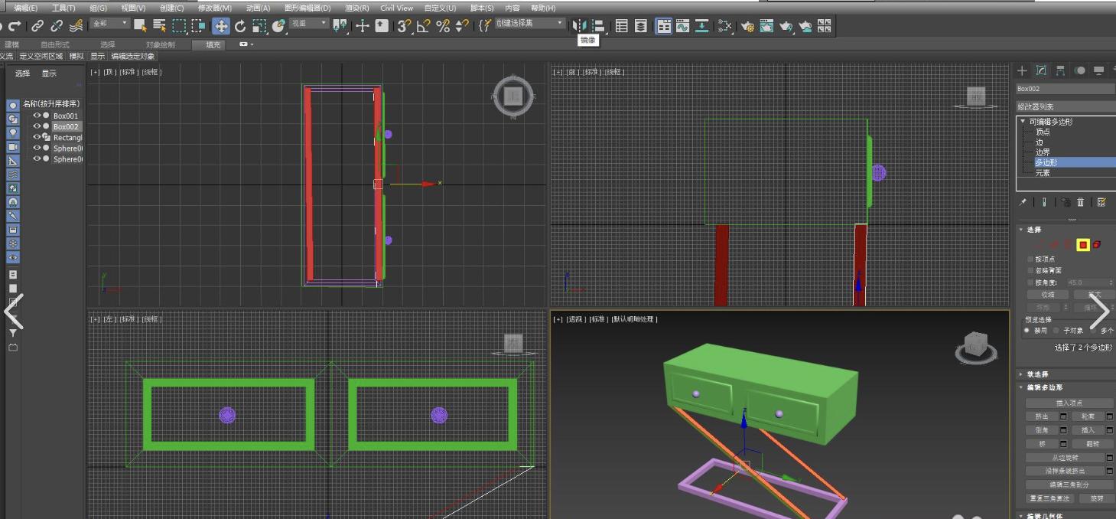The image size is (1116, 519).
Task: Open the Curve Editor icon
Action: (682, 26)
